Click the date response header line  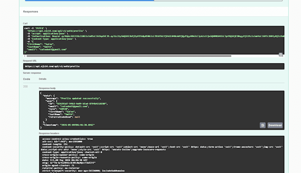click(x=65, y=160)
